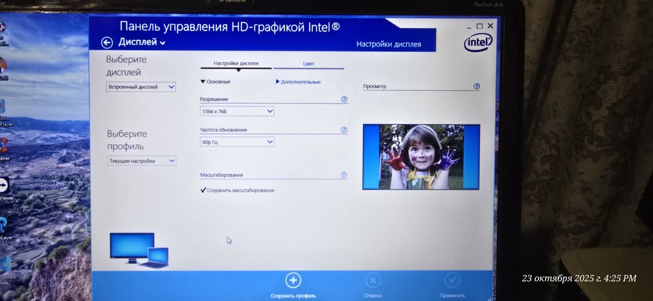Open the 1366 x 768 resolution dropdown

pos(237,111)
